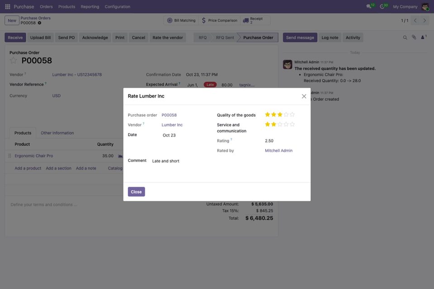Edit the Comment field Late and short
The height and width of the screenshot is (289, 434).
[229, 161]
